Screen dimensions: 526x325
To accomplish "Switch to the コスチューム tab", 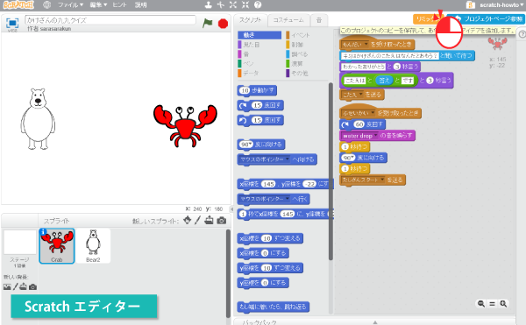I will click(x=288, y=20).
